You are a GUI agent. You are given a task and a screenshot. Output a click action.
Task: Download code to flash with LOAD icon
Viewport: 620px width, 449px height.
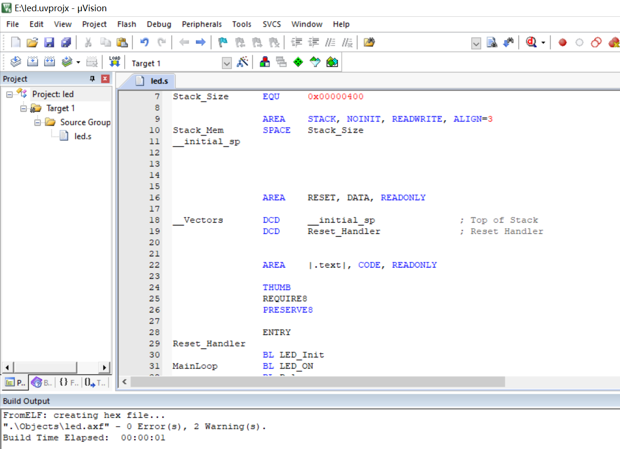click(x=114, y=62)
